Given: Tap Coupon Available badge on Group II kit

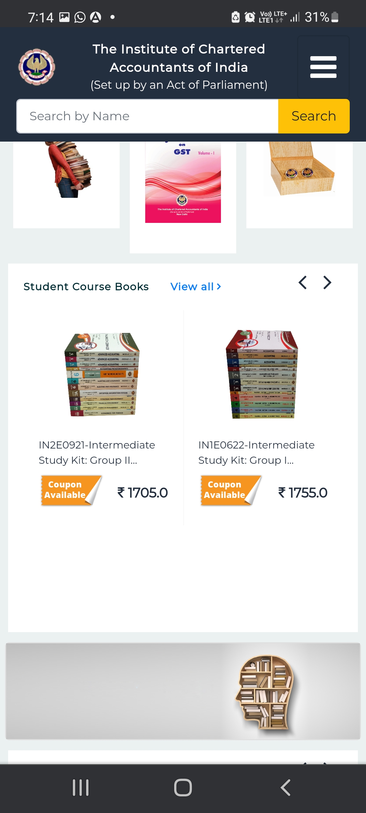Looking at the screenshot, I should tap(71, 490).
